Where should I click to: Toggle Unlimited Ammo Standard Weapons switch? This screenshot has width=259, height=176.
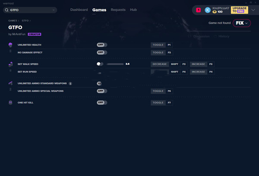(99, 83)
